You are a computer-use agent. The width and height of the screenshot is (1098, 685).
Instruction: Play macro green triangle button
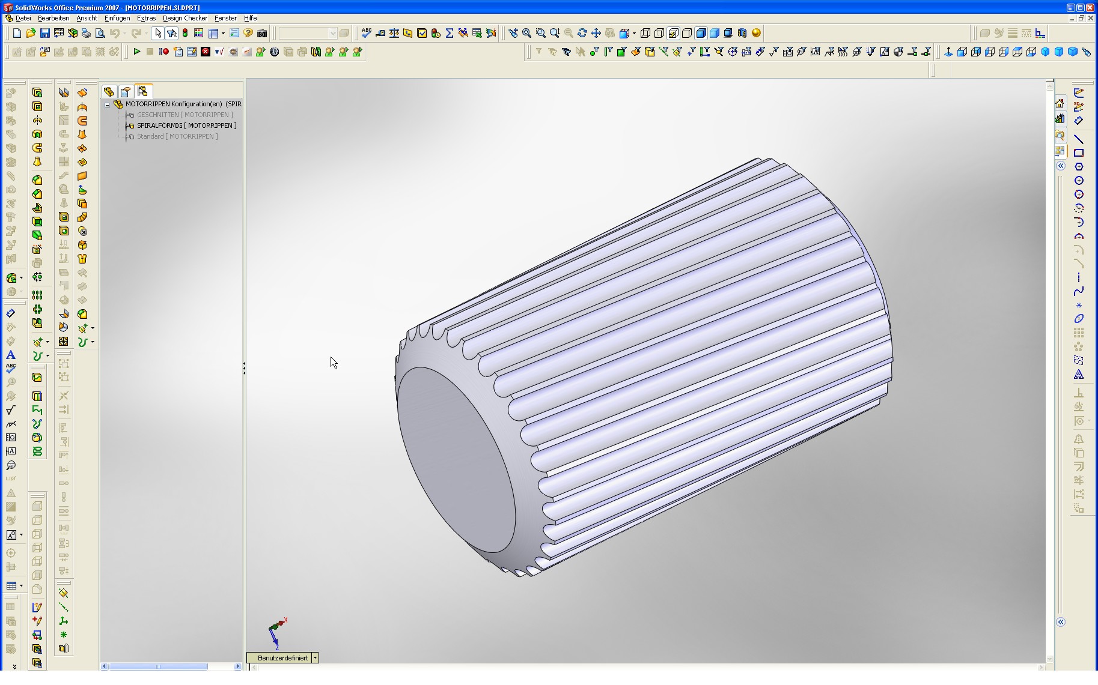point(136,52)
